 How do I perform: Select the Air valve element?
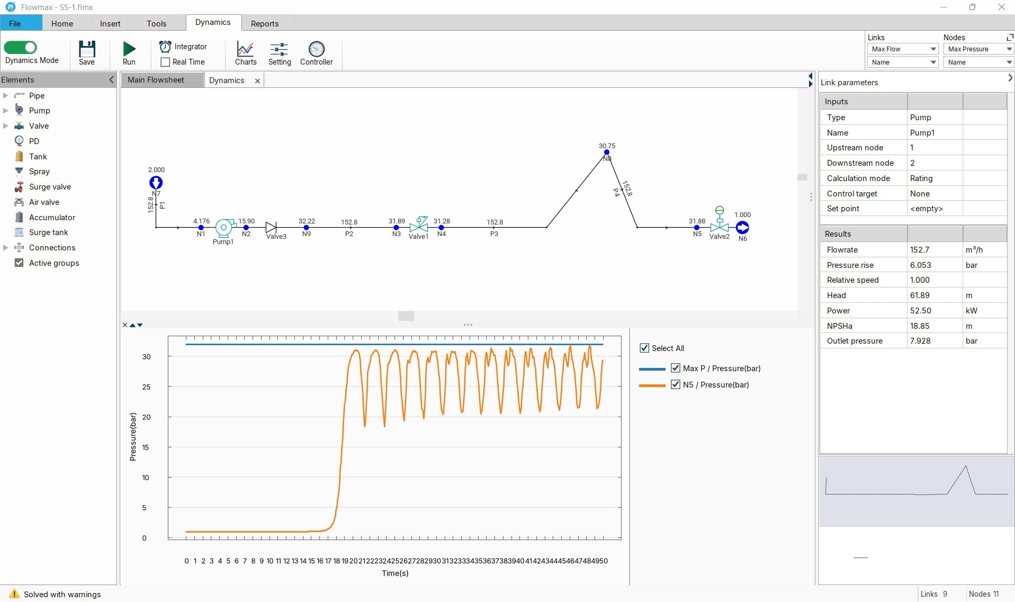(19, 202)
